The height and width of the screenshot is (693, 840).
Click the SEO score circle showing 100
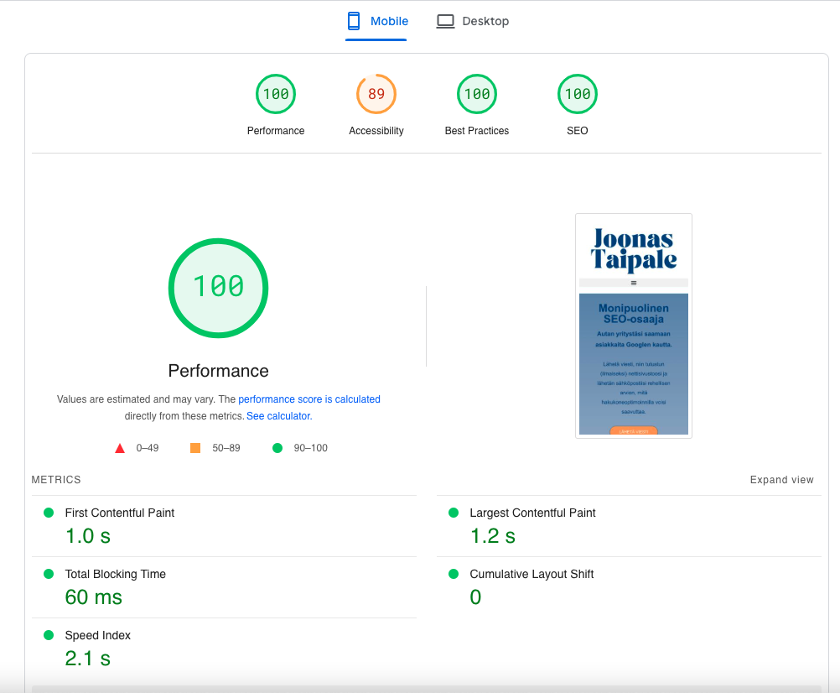(x=577, y=94)
